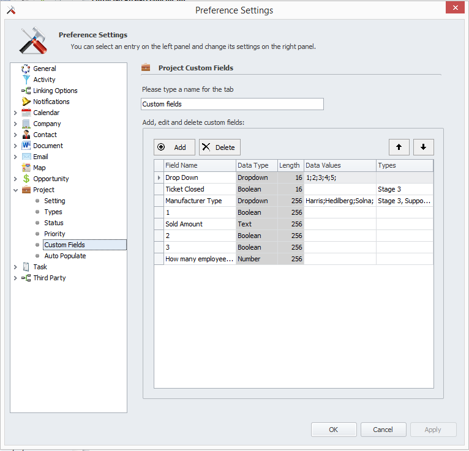The height and width of the screenshot is (451, 469).
Task: Select the Manufacturer Type Data Type cell
Action: pos(257,201)
